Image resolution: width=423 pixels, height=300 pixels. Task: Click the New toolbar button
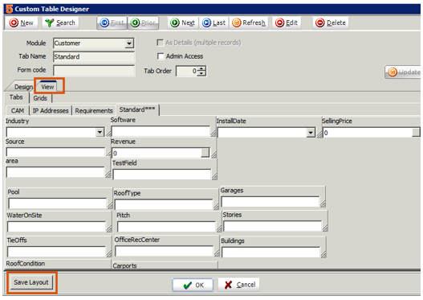pos(22,23)
